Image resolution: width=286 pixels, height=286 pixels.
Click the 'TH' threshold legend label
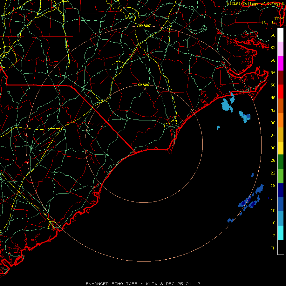tap(273, 248)
